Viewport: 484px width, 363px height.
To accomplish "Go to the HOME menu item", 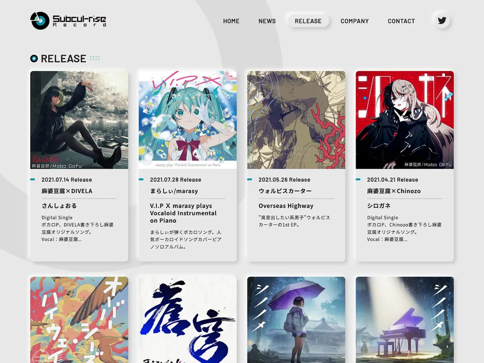I will (231, 21).
